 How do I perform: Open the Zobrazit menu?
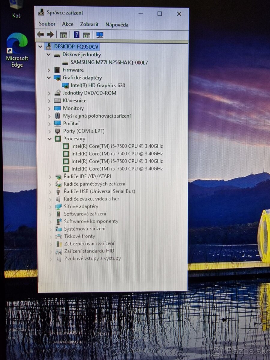89,24
